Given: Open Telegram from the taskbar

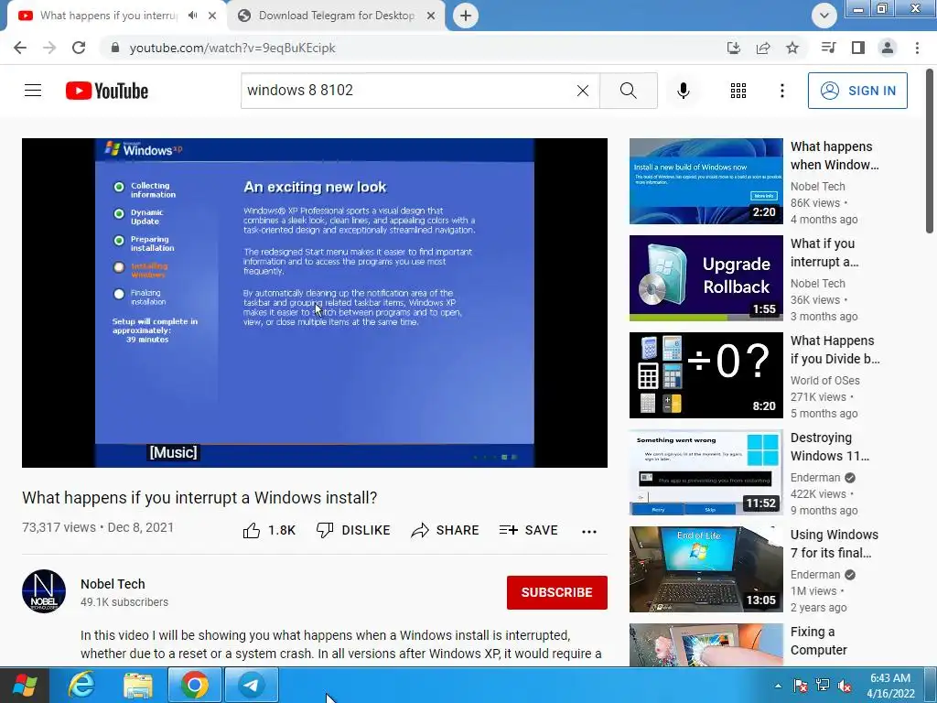Looking at the screenshot, I should pos(252,685).
